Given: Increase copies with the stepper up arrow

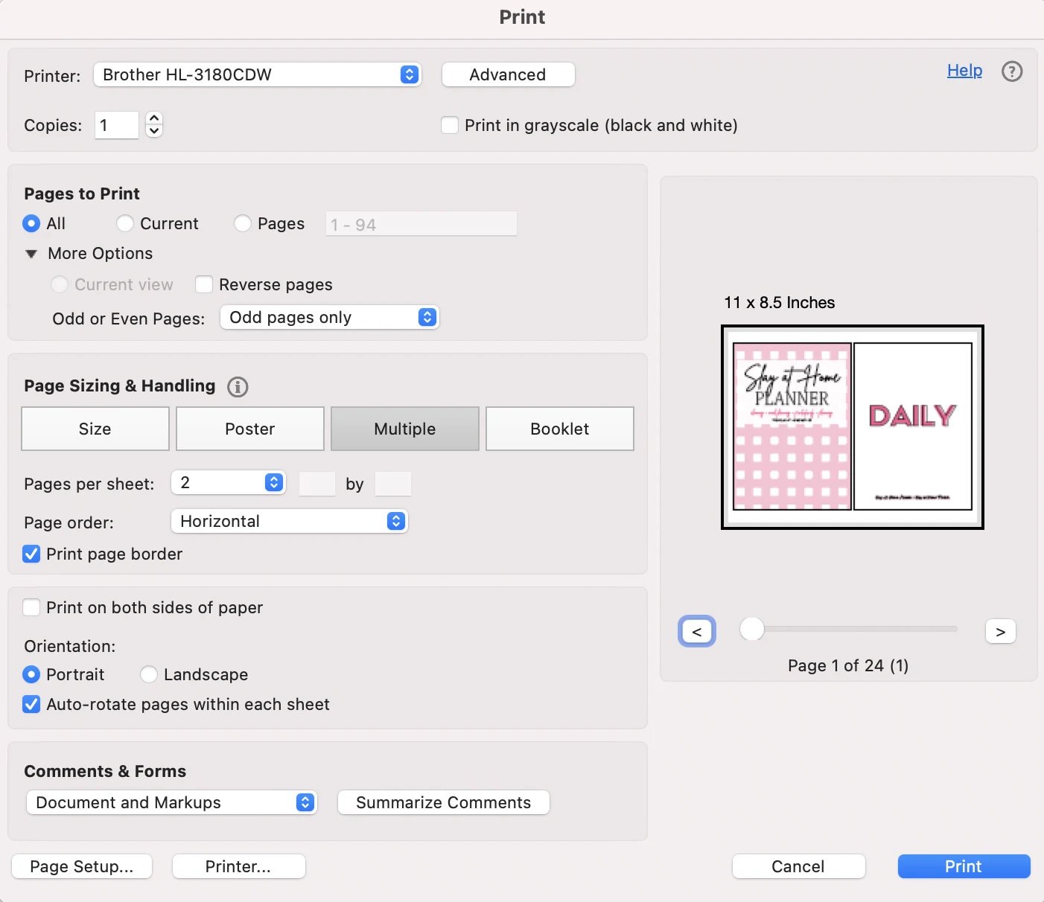Looking at the screenshot, I should pyautogui.click(x=153, y=119).
